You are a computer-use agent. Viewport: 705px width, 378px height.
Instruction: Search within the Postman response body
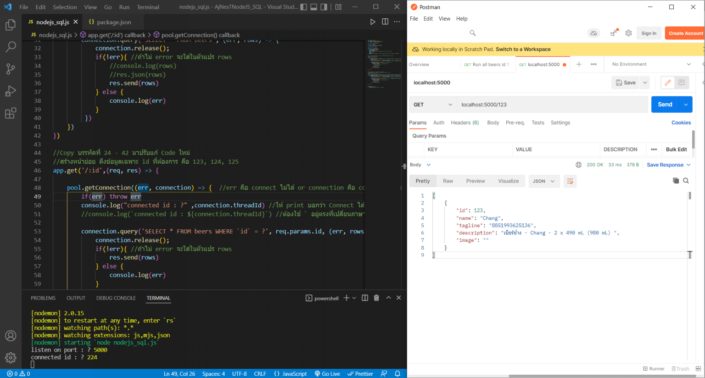[x=686, y=181]
